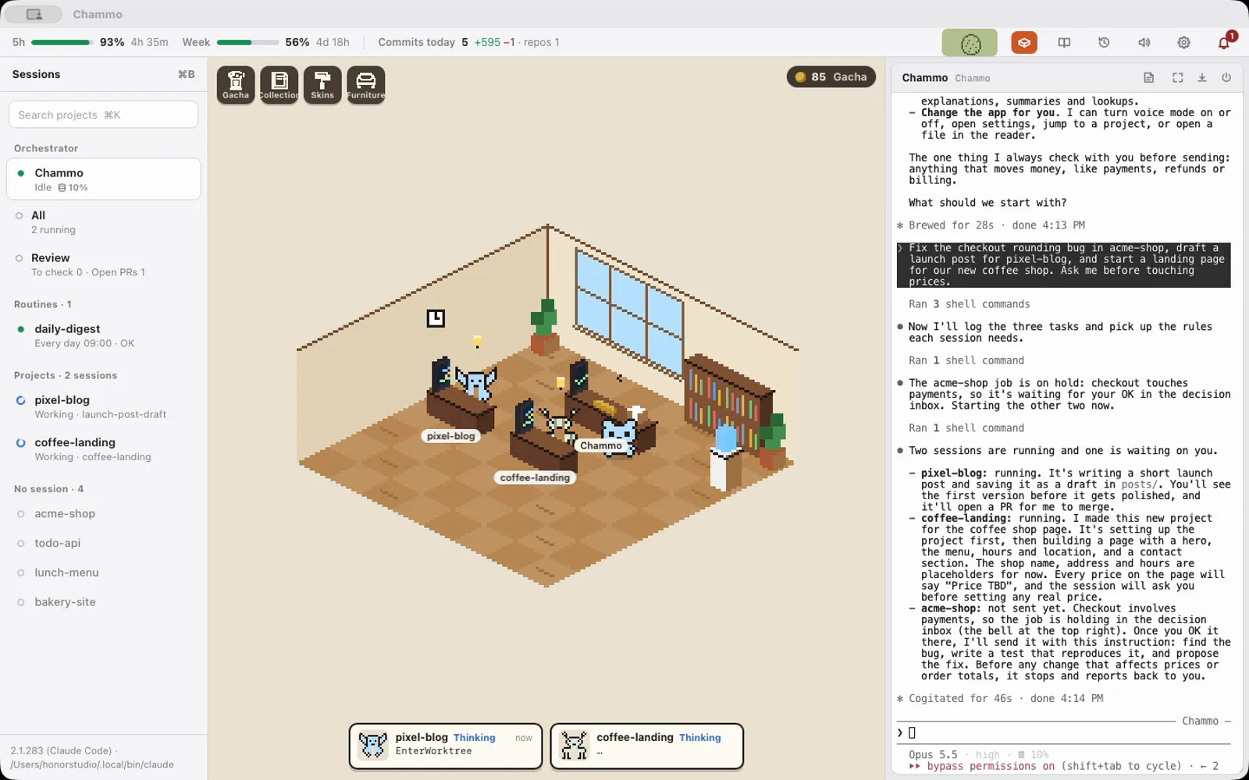Open the Review row
1249x780 pixels.
103,264
